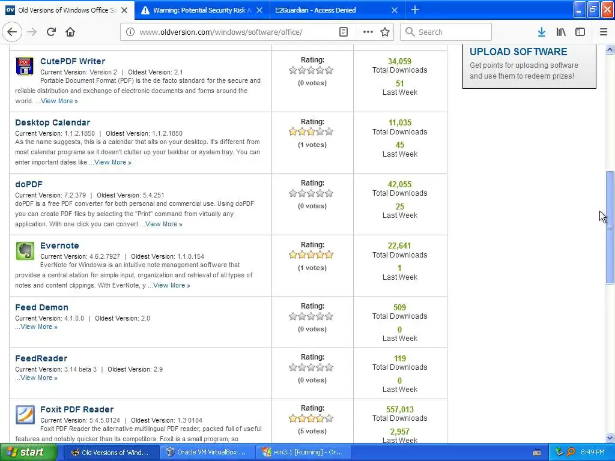Image resolution: width=615 pixels, height=461 pixels.
Task: Reload the current page
Action: (x=51, y=32)
